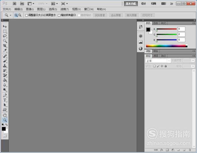Open view extras dropdown in top bar
This screenshot has width=197, height=153.
pyautogui.click(x=31, y=4)
